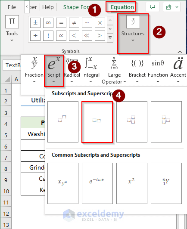Insert the not-equal symbol
Screen dimensions: 187x229
[74, 23]
